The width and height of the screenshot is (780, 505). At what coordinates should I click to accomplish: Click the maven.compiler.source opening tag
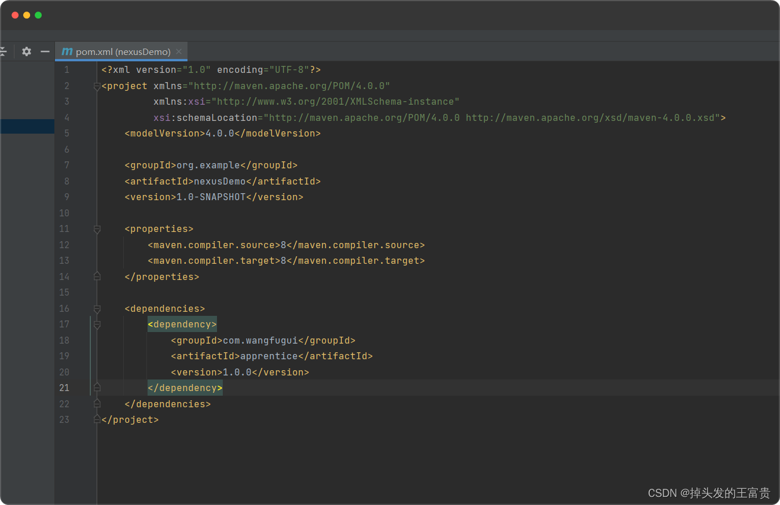click(x=214, y=245)
